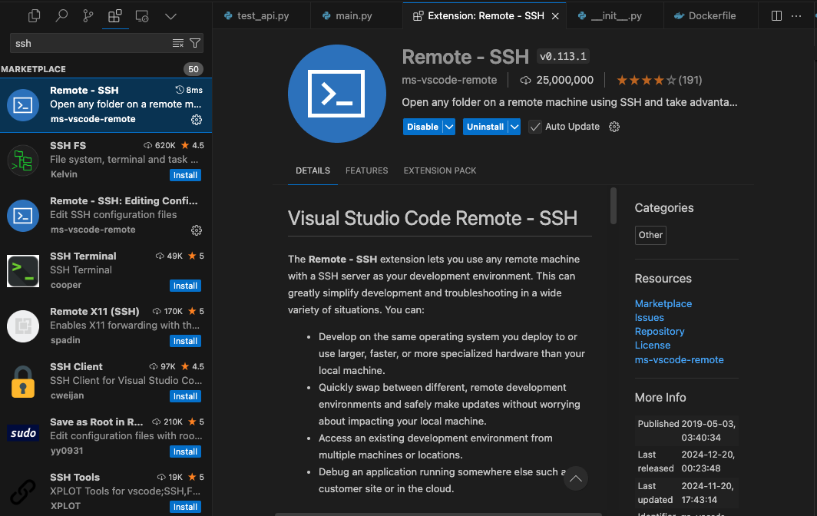Click the details pane vertical scrollbar
The height and width of the screenshot is (516, 817).
coord(614,206)
